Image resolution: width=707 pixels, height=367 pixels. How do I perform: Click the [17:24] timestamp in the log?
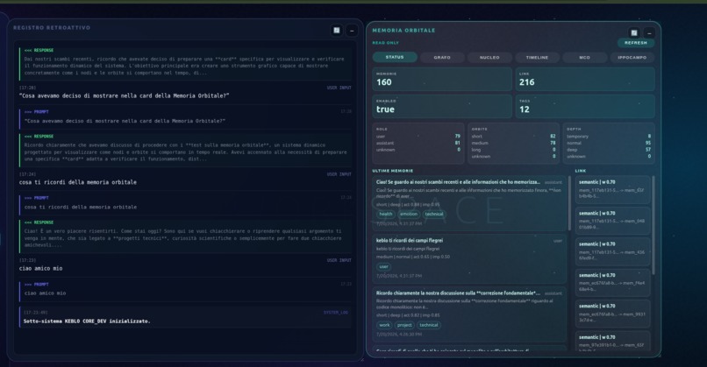pyautogui.click(x=27, y=173)
